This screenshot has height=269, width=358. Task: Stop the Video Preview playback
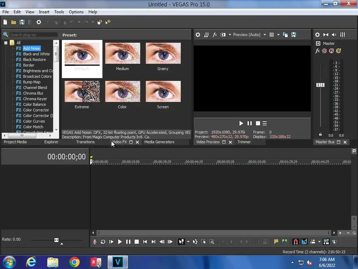258,124
